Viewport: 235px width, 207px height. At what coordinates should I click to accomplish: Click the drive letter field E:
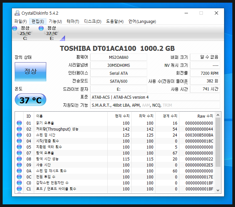[x=119, y=89]
